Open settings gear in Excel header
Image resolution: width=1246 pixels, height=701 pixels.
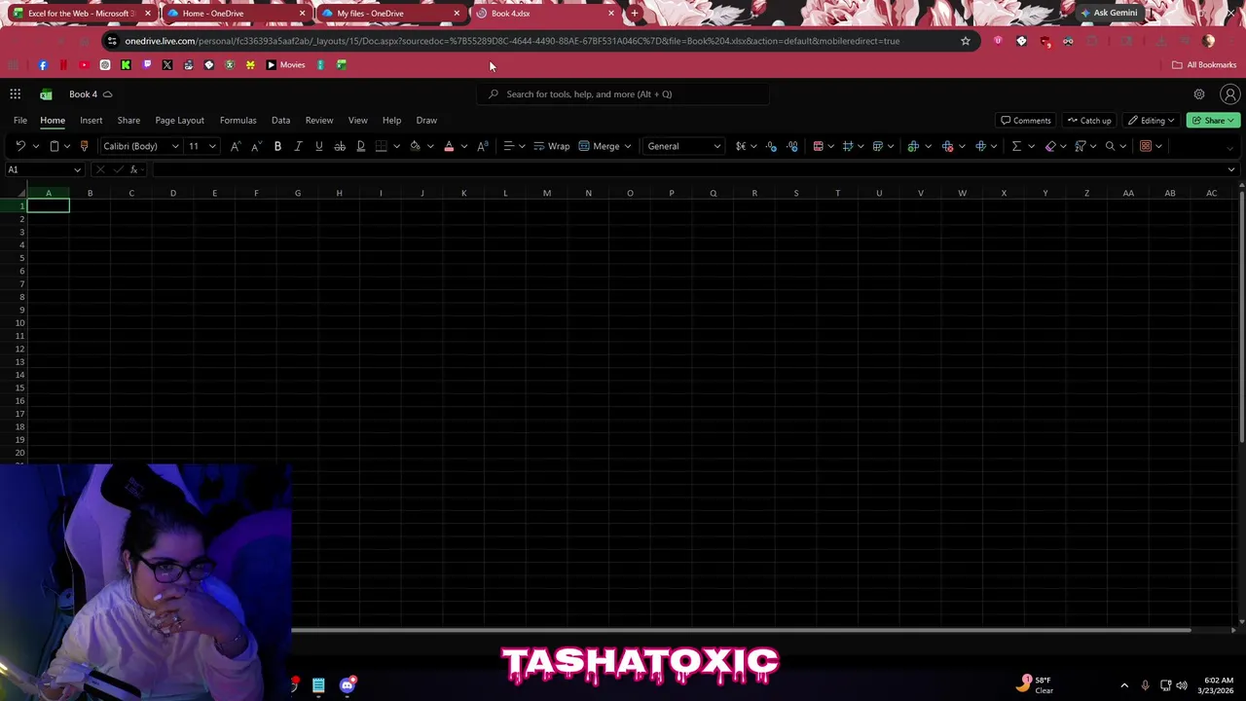pyautogui.click(x=1199, y=94)
